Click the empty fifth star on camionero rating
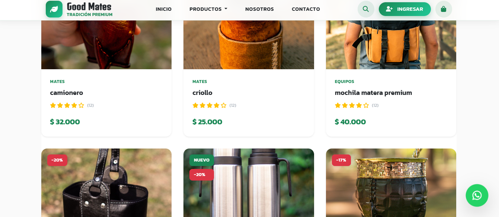Image resolution: width=499 pixels, height=217 pixels. tap(82, 105)
